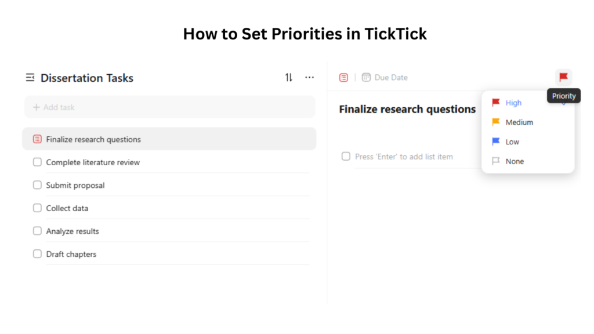Viewport: 594px width, 334px height.
Task: Select the red High priority flag
Action: [x=497, y=103]
